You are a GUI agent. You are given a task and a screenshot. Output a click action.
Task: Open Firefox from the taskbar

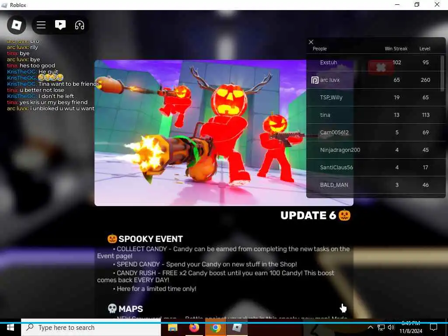pos(194,327)
